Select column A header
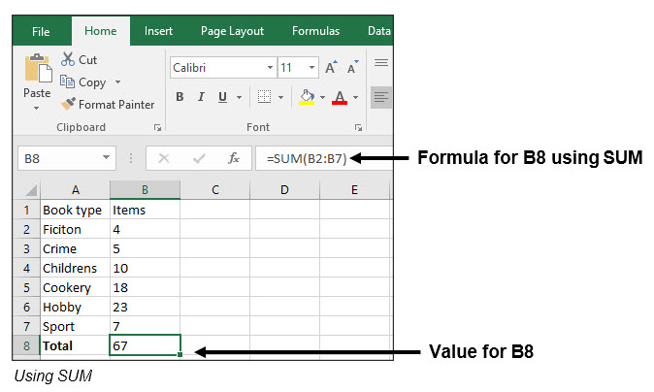Viewport: 654px width, 392px height. pos(75,190)
